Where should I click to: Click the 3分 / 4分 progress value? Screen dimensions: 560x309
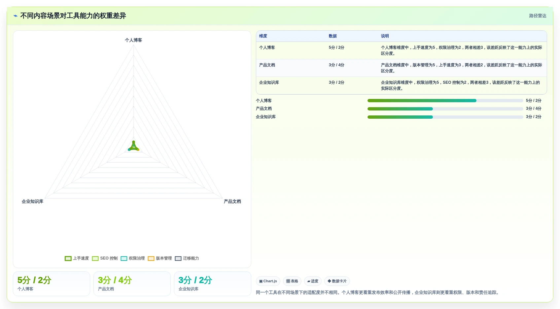tap(534, 108)
